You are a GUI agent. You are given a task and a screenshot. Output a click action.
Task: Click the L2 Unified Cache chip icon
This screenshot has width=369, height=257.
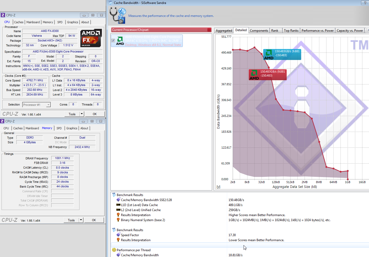tap(118, 210)
